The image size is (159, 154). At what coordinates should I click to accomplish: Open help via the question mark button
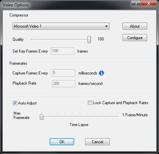click(x=136, y=3)
